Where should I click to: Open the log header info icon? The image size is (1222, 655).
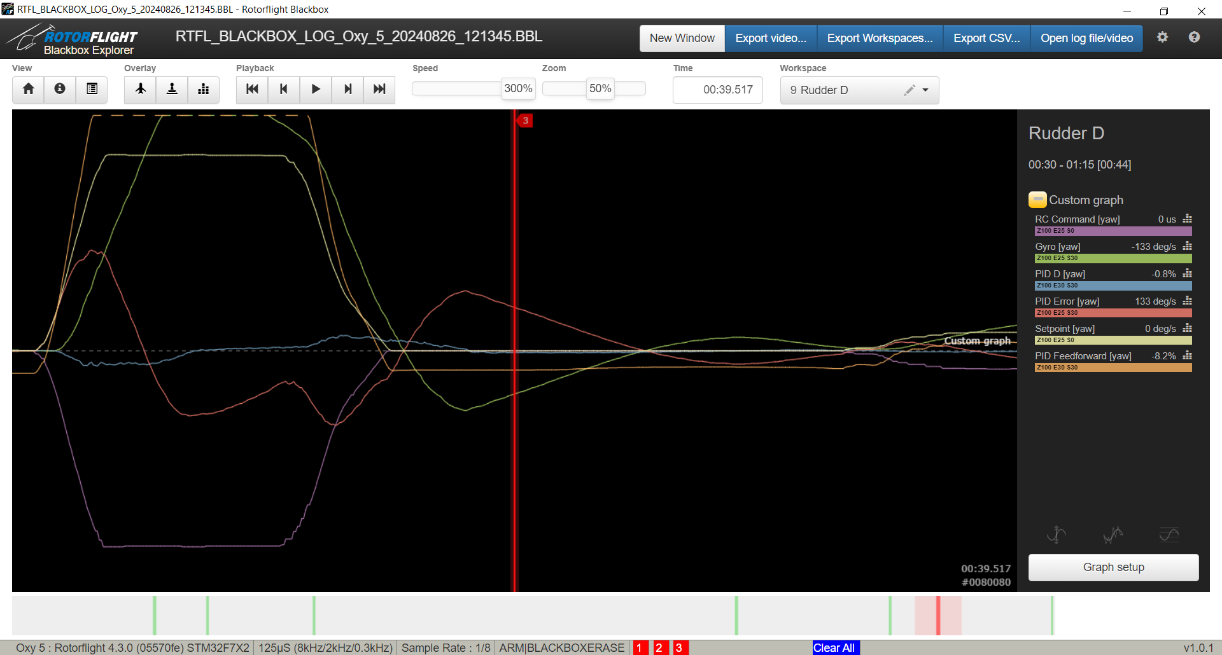(x=60, y=89)
